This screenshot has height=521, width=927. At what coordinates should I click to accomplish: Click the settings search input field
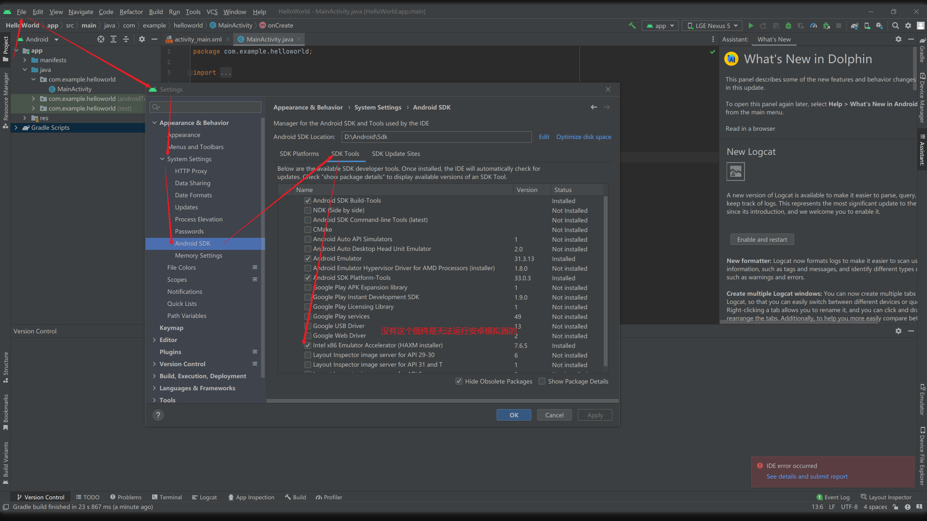210,107
